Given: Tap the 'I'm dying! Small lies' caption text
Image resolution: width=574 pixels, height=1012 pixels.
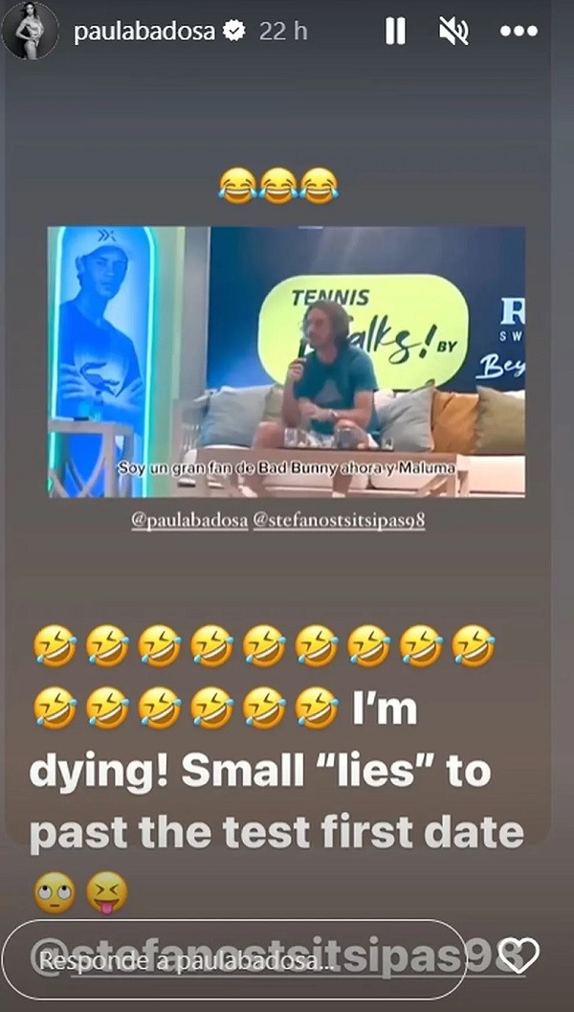Looking at the screenshot, I should click(x=277, y=772).
